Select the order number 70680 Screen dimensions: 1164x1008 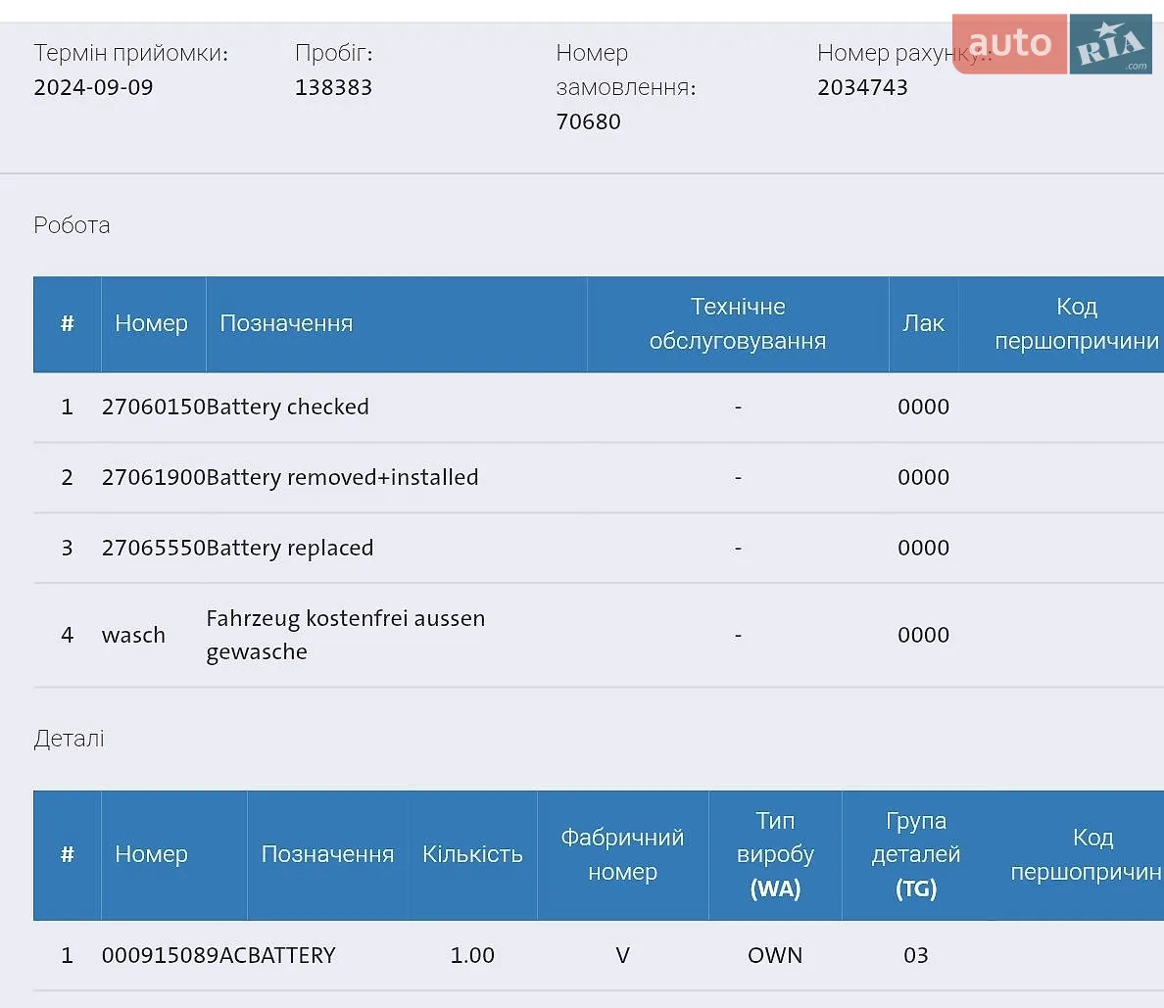588,121
